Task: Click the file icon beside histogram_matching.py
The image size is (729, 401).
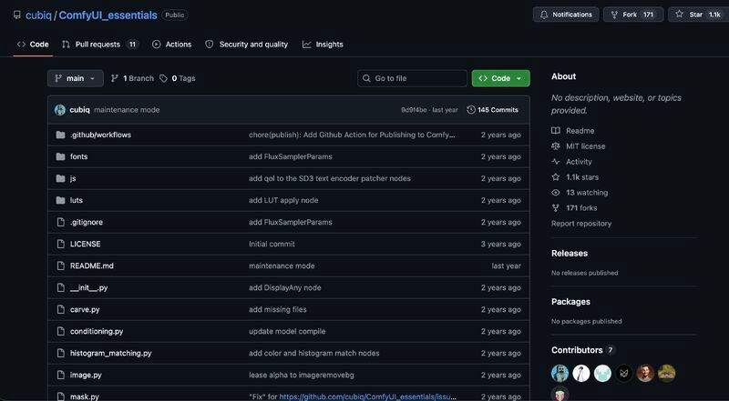Action: point(60,353)
